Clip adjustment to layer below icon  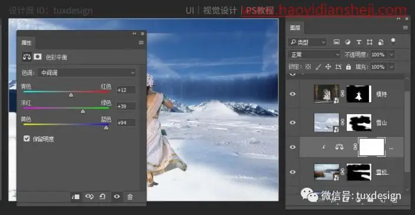pyautogui.click(x=76, y=197)
